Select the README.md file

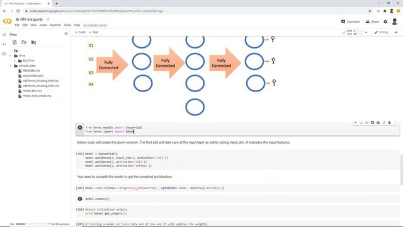pos(31,71)
